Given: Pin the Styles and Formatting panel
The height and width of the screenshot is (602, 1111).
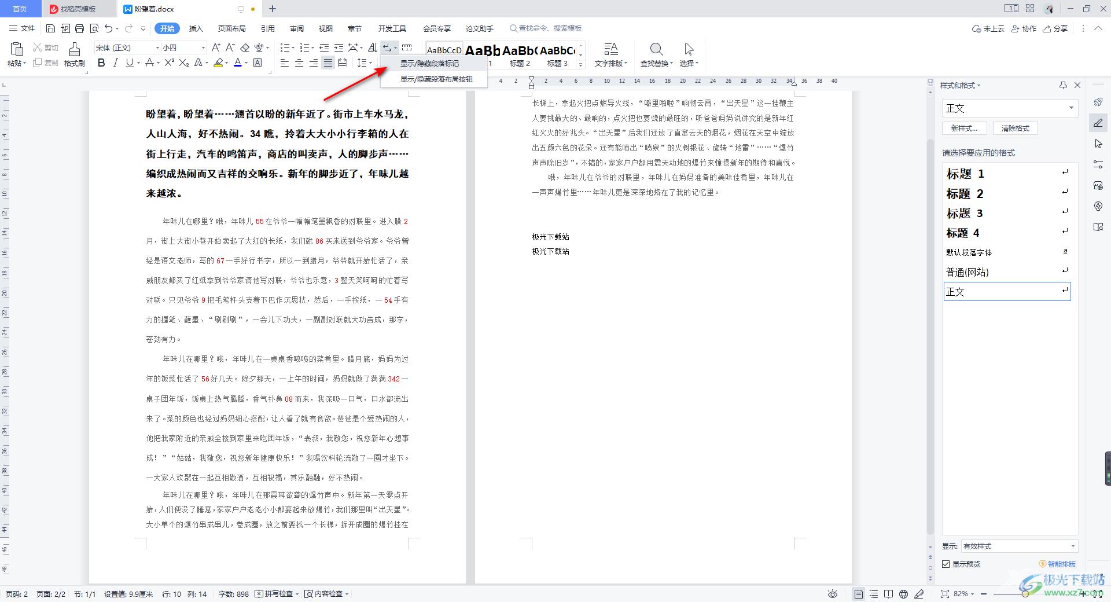Looking at the screenshot, I should click(1063, 85).
